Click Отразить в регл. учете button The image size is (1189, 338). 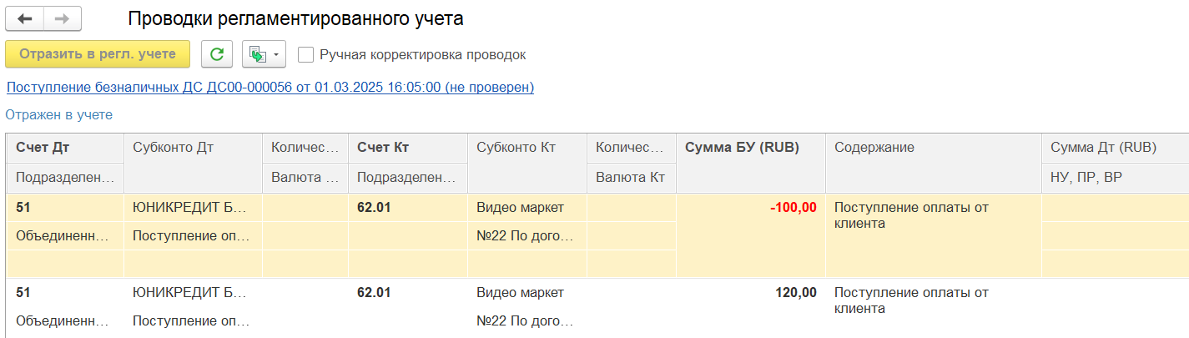(x=98, y=54)
